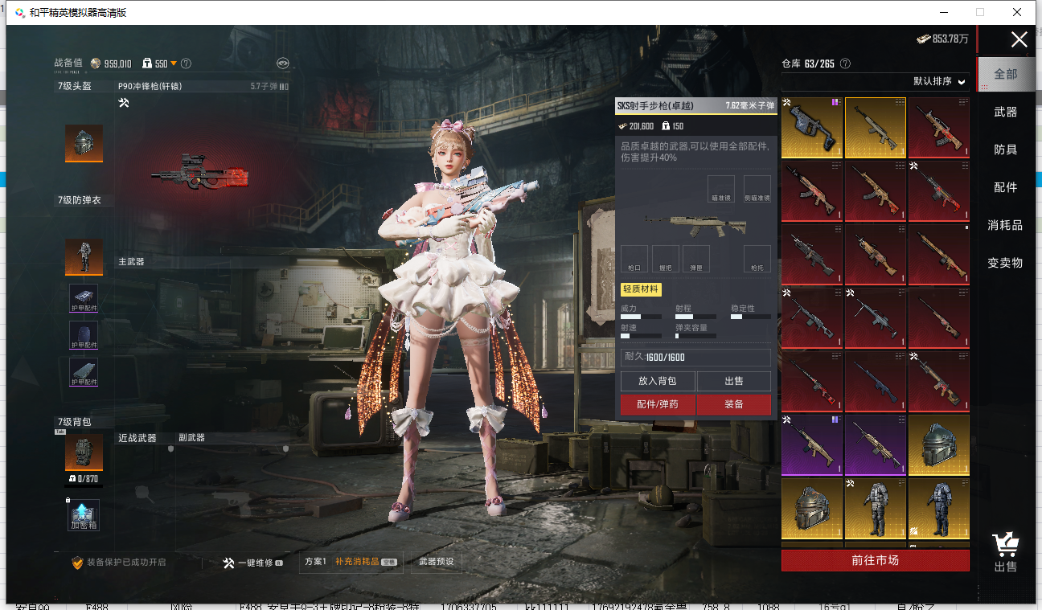Screen dimensions: 1042x610
Task: Open the 枪口 muzzle attachment slot
Action: coord(634,259)
